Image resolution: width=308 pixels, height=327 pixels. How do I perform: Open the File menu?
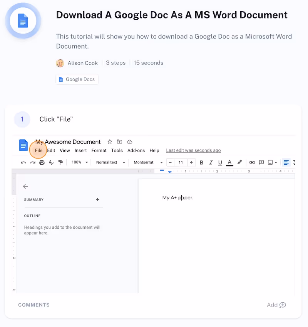(39, 150)
